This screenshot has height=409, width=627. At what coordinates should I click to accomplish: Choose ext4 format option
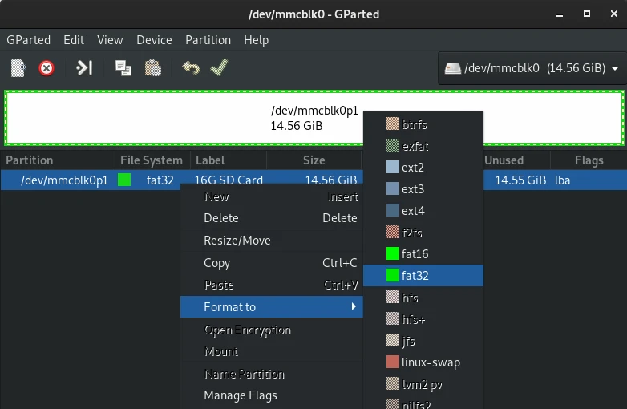click(x=423, y=210)
